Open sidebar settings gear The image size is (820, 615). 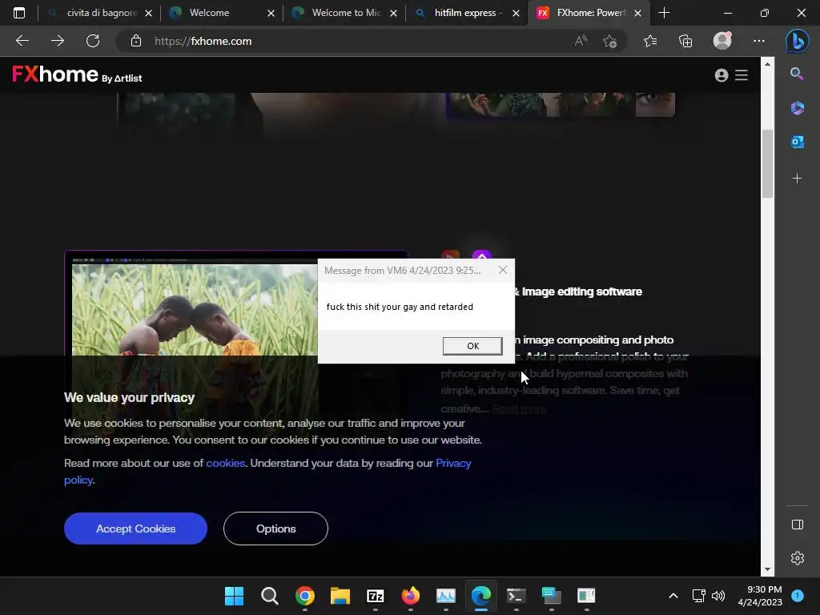pos(797,558)
